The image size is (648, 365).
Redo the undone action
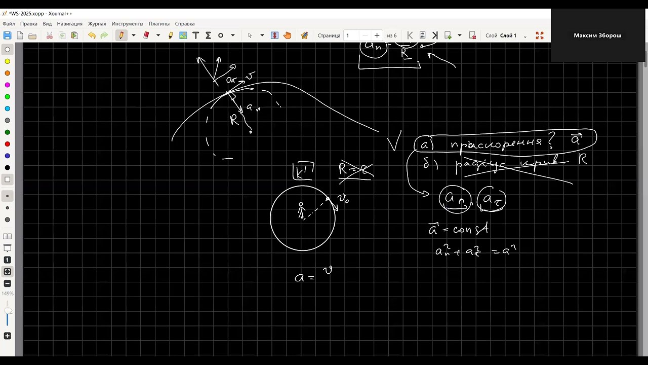pyautogui.click(x=104, y=35)
